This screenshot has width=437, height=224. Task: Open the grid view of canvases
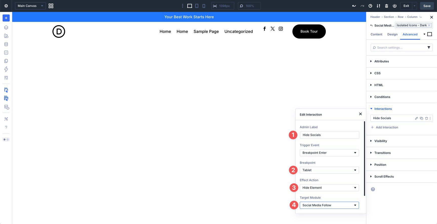click(x=51, y=6)
